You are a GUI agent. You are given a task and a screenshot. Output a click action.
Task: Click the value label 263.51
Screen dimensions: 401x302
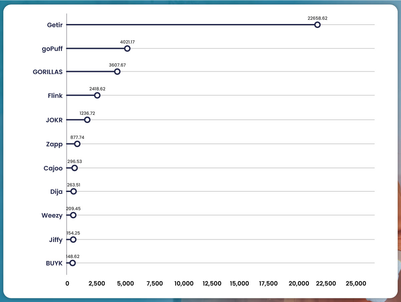74,185
